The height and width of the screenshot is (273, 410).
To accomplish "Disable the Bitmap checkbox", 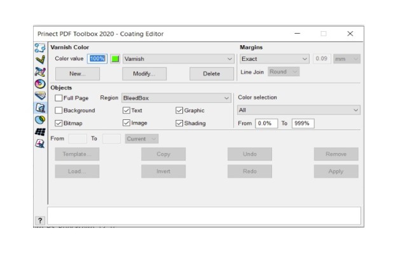I will tap(59, 123).
